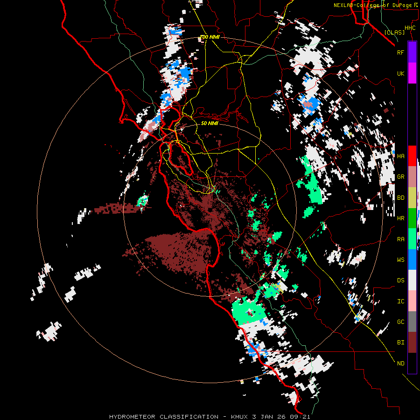Screen dimensions: 420x420
Task: Select the ND legend label
Action: [400, 363]
